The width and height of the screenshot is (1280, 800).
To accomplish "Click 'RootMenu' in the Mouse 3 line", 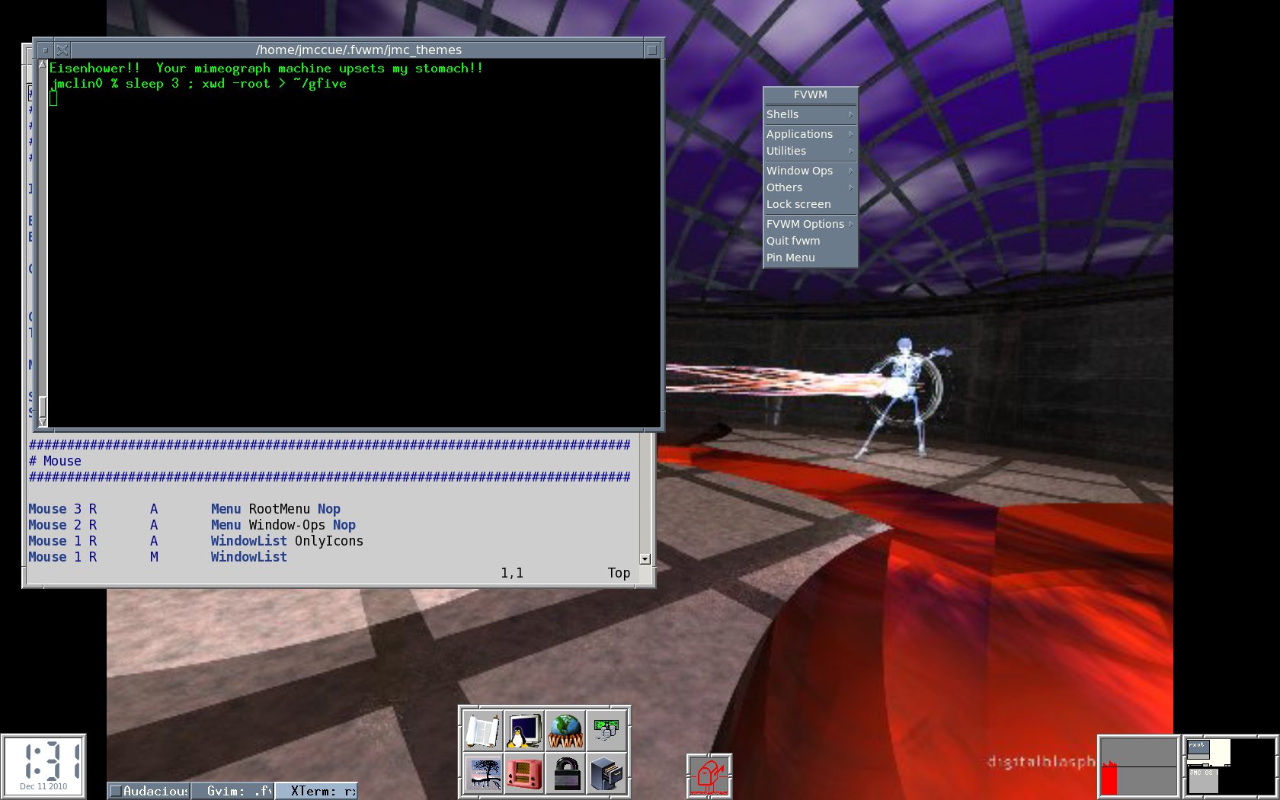I will [280, 509].
